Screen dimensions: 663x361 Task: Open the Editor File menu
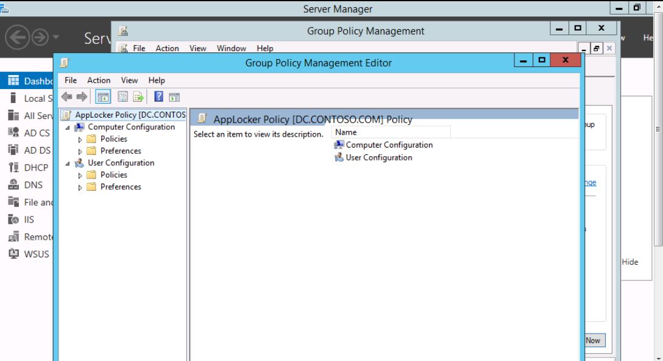coord(71,80)
